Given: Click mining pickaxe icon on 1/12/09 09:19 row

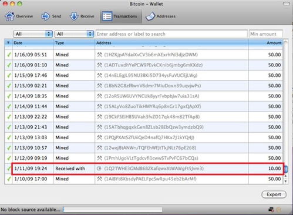Looking at the screenshot, I should point(99,158).
